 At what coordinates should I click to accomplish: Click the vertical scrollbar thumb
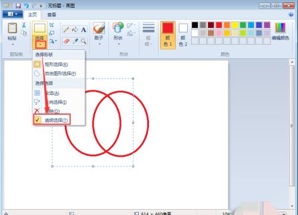click(x=292, y=126)
